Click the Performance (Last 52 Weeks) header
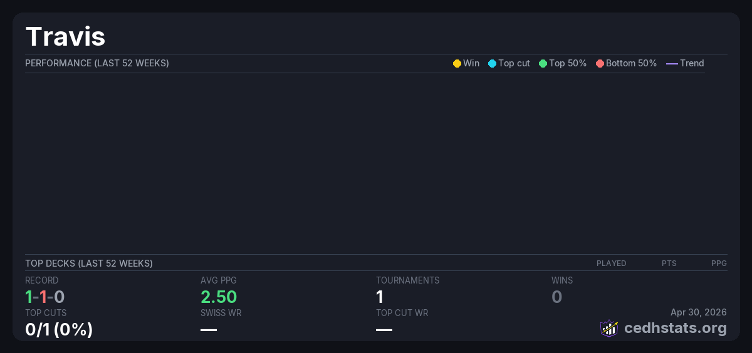Screen dimensions: 752x353 click(x=97, y=63)
